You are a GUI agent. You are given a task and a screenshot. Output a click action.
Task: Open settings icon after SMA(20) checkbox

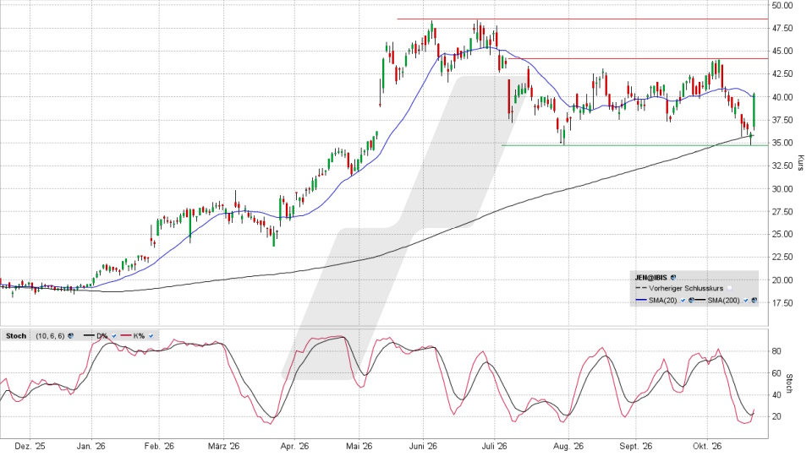(691, 300)
